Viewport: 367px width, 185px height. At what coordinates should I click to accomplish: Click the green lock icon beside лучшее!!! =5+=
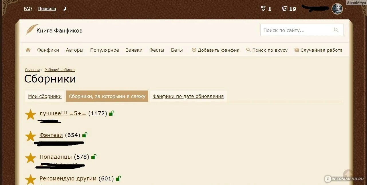112,113
